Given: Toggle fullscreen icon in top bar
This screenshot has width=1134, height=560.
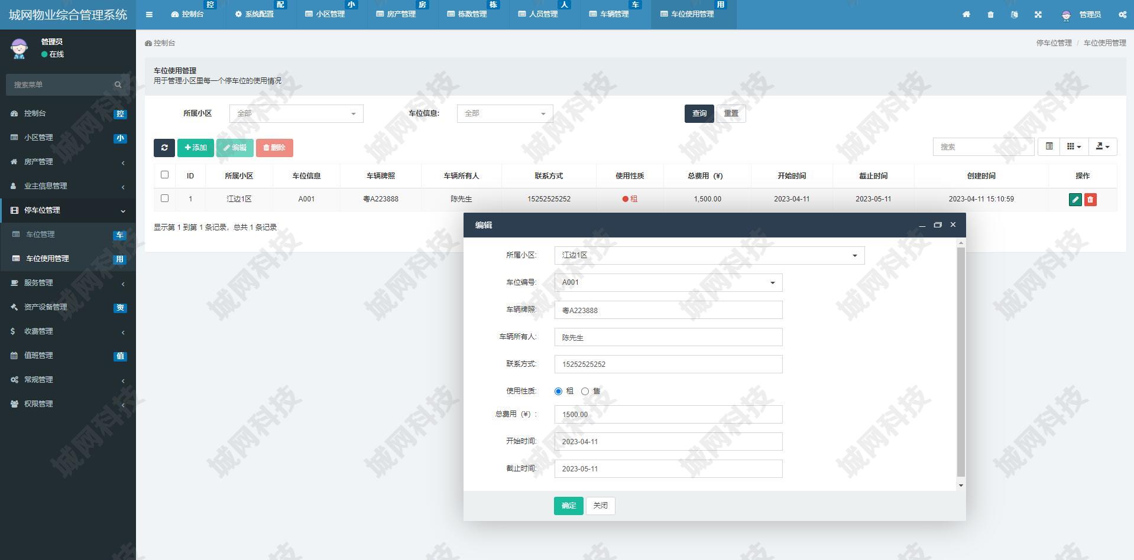Looking at the screenshot, I should pyautogui.click(x=1038, y=14).
